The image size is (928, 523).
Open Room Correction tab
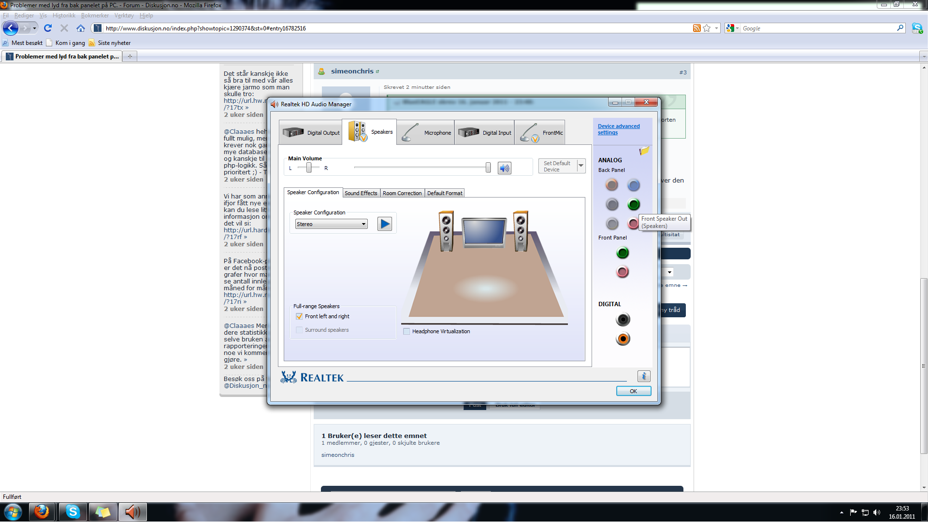pyautogui.click(x=402, y=193)
